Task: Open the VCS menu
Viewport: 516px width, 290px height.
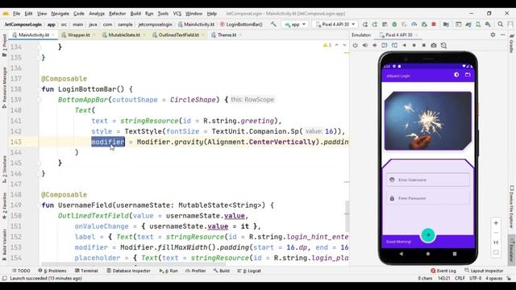Action: point(177,14)
